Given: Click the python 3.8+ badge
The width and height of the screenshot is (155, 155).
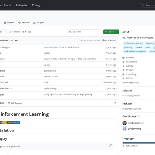Looking at the screenshot, I should coord(14,122).
